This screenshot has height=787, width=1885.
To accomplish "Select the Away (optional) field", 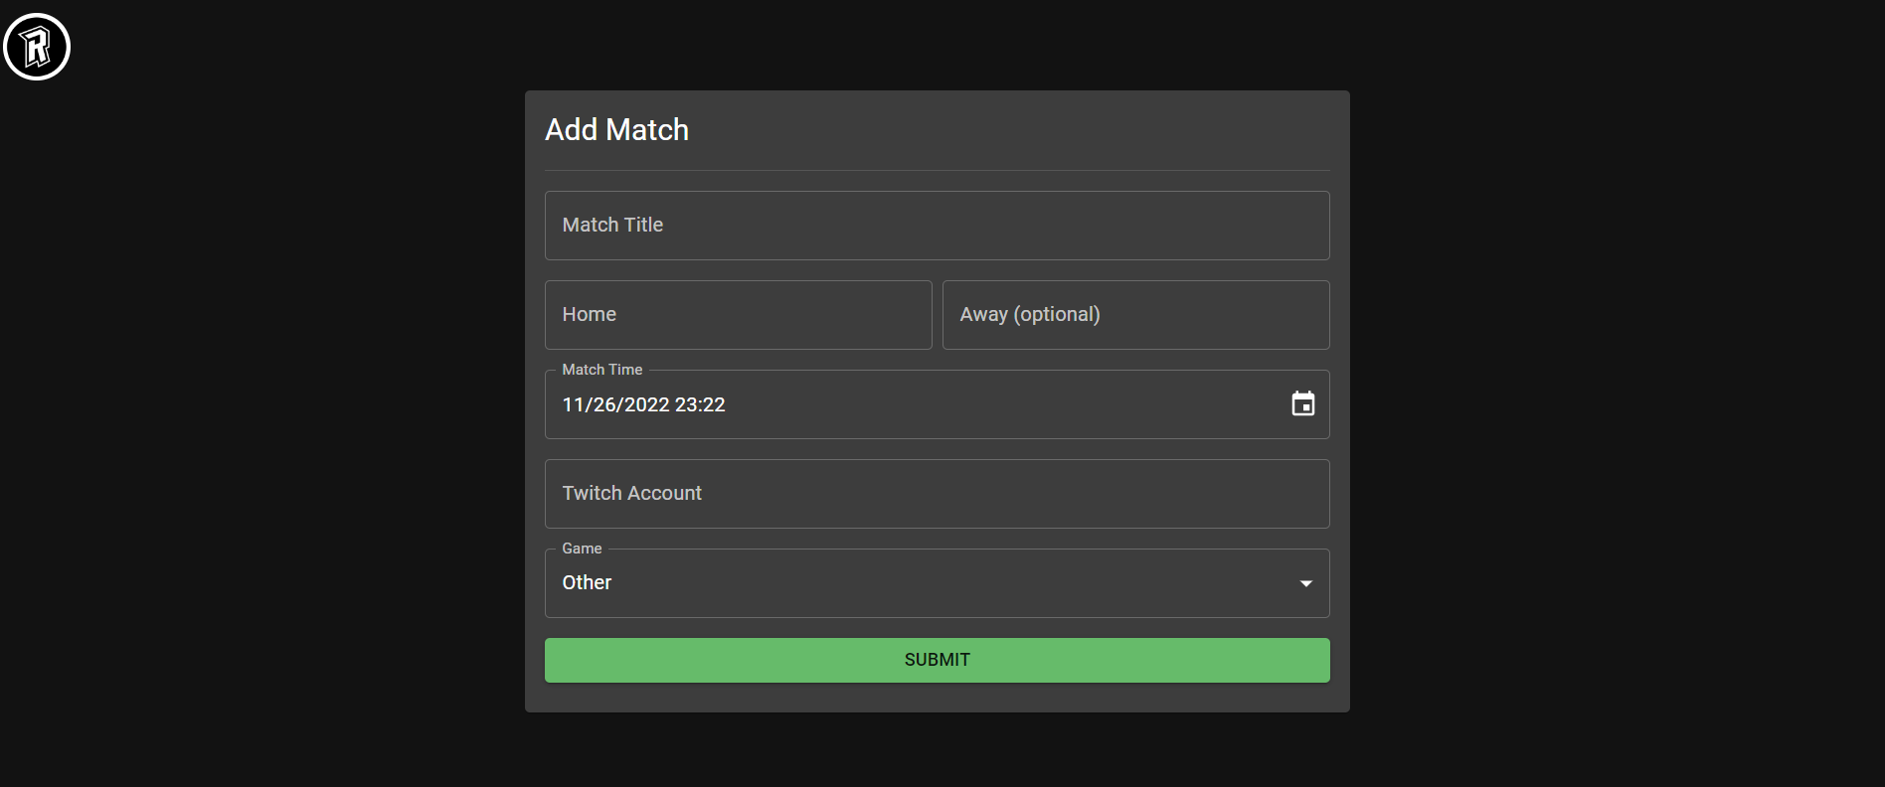I will 1135,315.
